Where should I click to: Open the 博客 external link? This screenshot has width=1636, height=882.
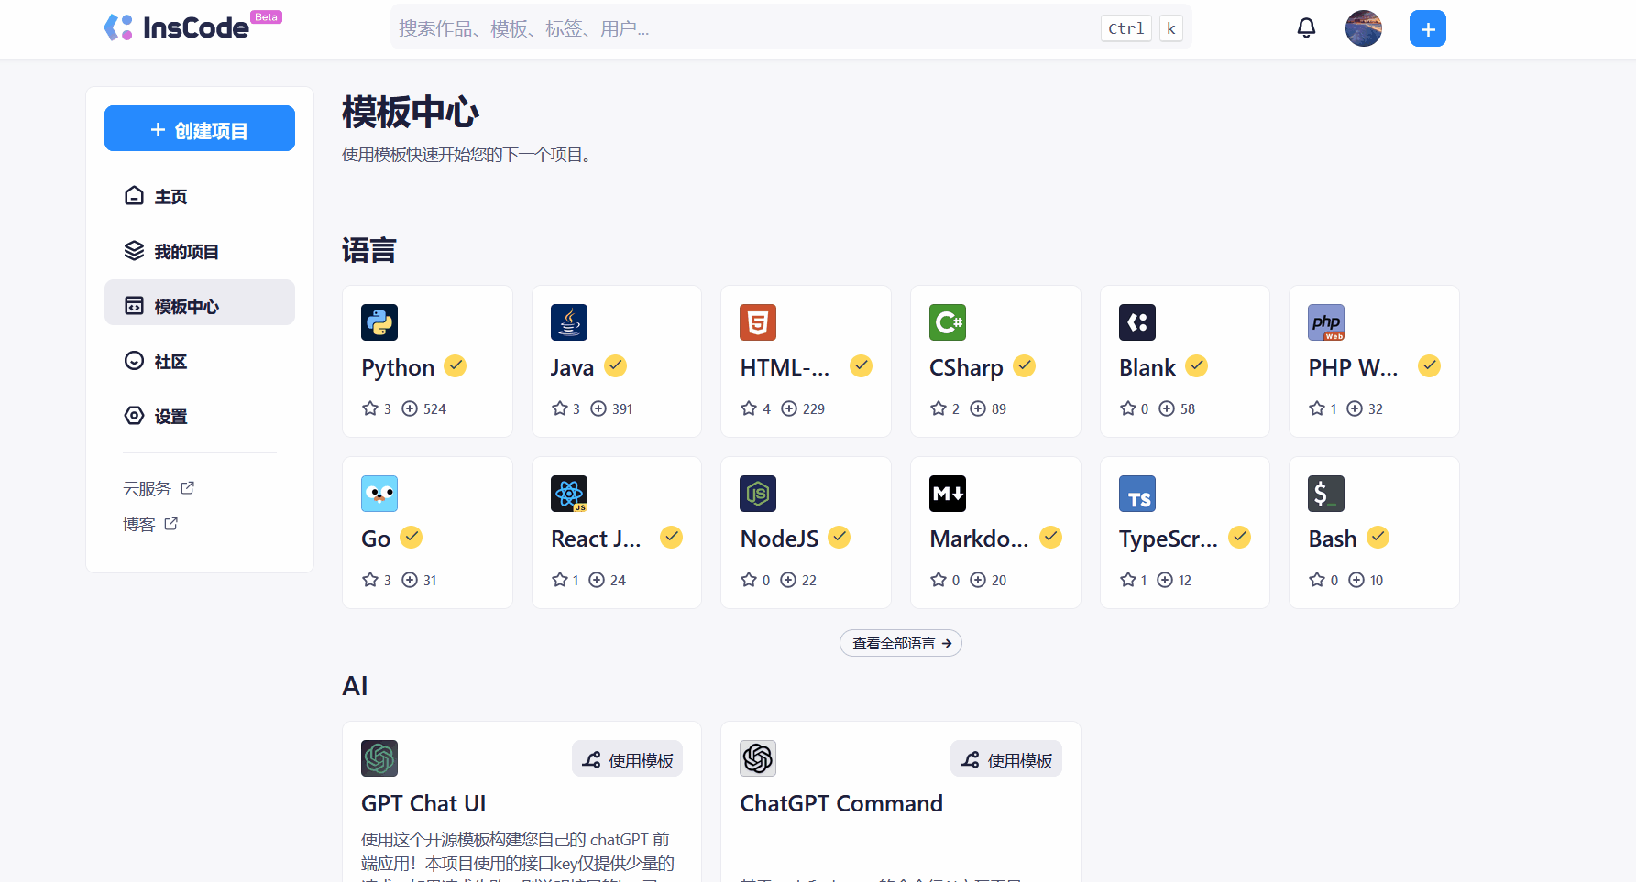150,524
